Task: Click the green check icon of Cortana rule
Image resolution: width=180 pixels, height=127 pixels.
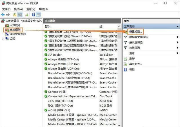Action: pos(46,92)
